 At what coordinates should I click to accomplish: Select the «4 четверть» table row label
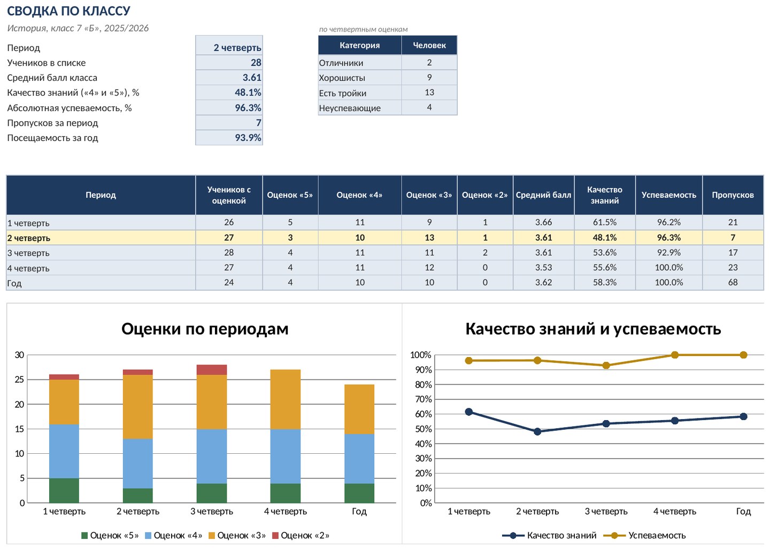point(28,268)
